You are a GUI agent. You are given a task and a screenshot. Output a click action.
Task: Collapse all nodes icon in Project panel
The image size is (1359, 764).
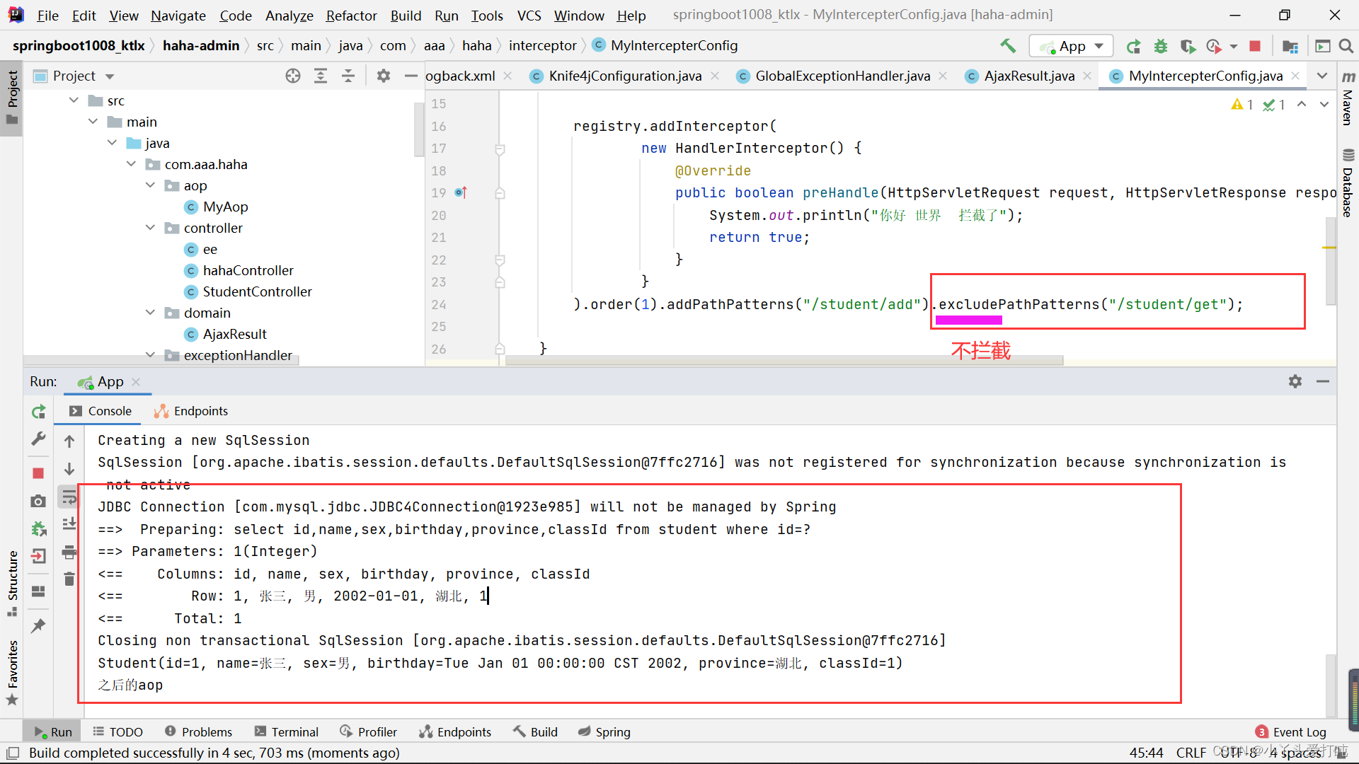[348, 76]
